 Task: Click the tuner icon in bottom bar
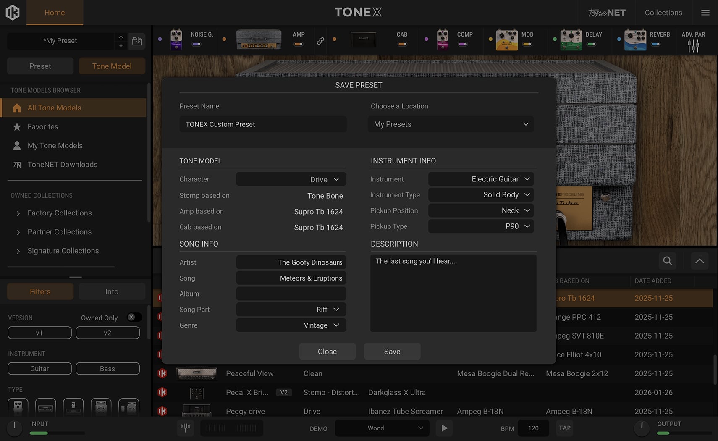(x=185, y=428)
